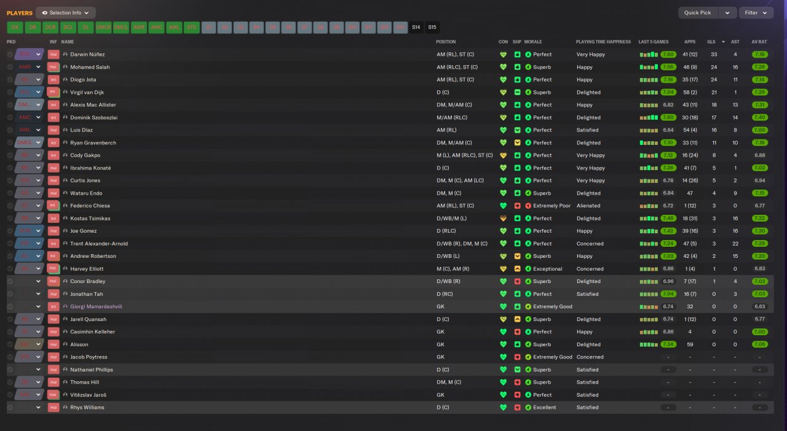Select the DMCR position slot
Screen dimensions: 787x431
coord(103,28)
